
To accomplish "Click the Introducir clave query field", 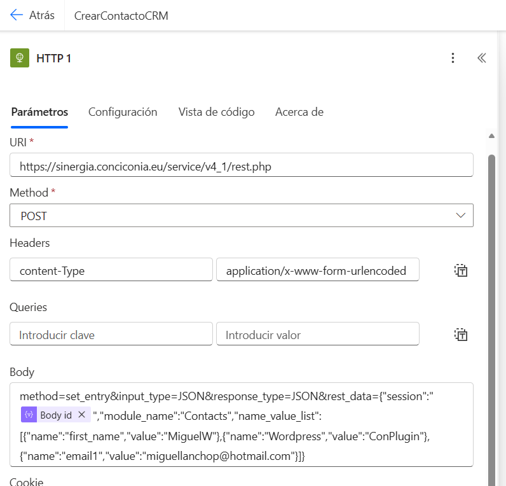I will (111, 335).
